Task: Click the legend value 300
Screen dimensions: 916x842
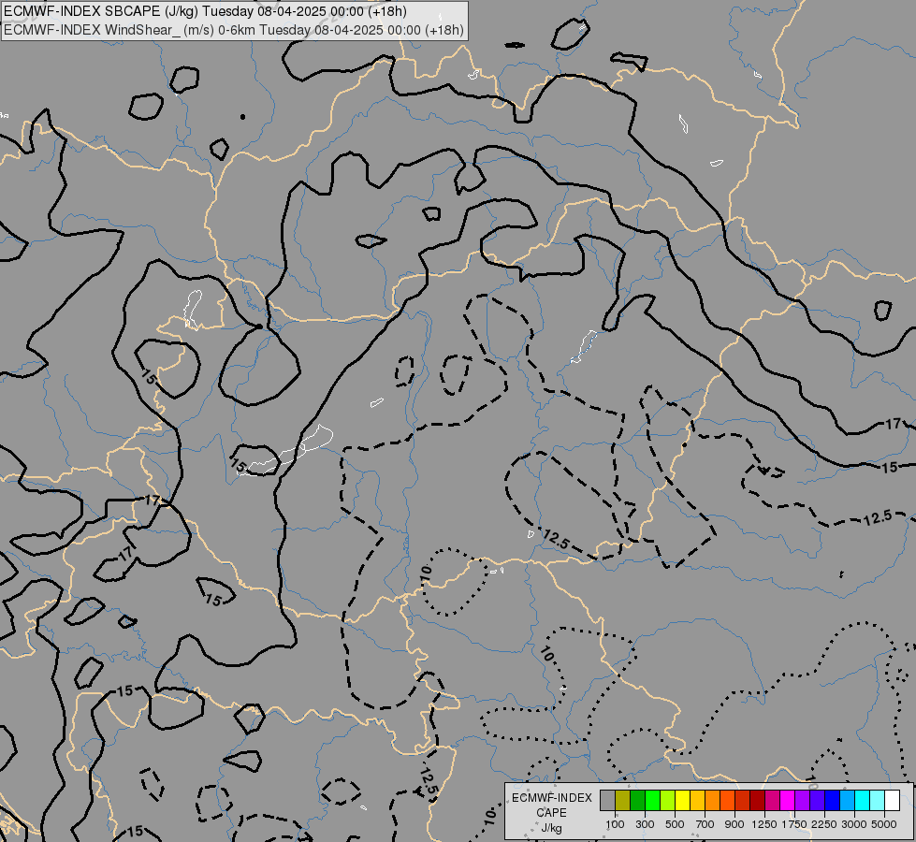Action: [x=645, y=824]
